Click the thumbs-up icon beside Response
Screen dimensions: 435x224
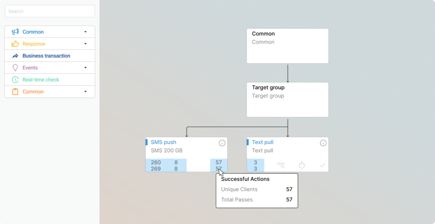pos(15,44)
